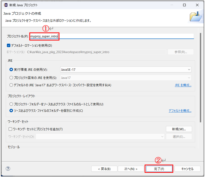Enable adding project to working set
This screenshot has height=177, width=205.
(11, 129)
